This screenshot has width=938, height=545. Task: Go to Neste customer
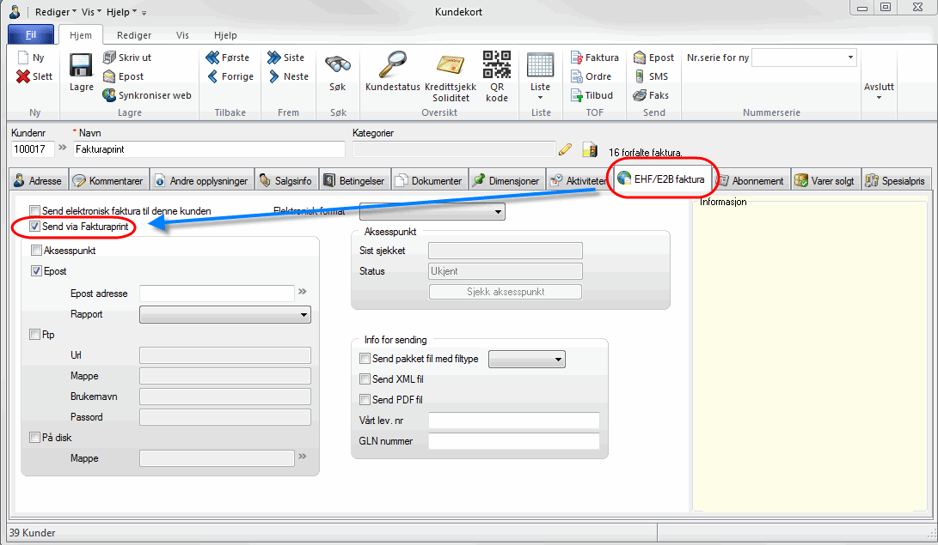286,76
